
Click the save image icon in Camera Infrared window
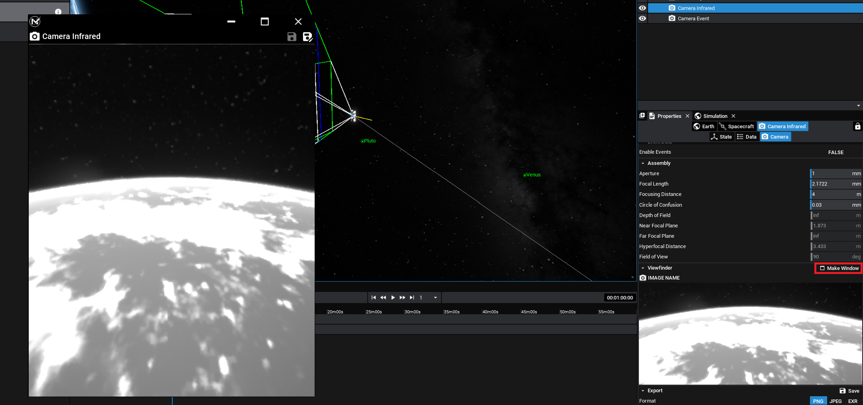click(292, 37)
